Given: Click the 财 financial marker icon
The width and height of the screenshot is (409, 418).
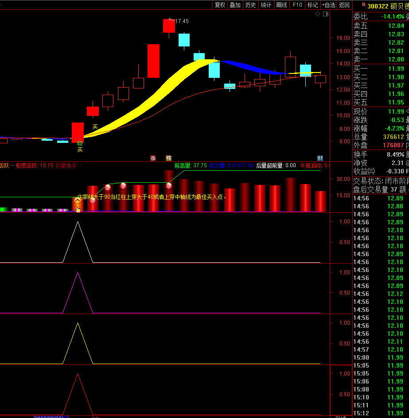Looking at the screenshot, I should point(320,158).
